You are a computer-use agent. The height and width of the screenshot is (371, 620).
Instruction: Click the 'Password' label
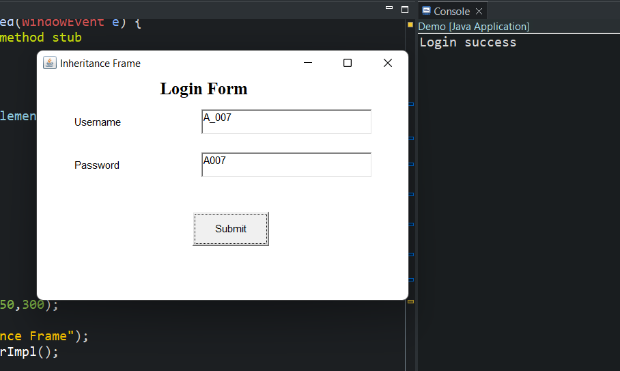point(97,165)
